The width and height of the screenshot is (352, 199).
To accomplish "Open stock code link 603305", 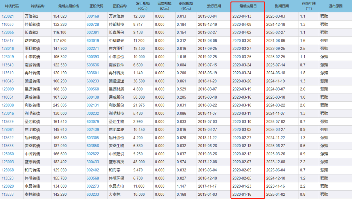I will pos(93,138).
